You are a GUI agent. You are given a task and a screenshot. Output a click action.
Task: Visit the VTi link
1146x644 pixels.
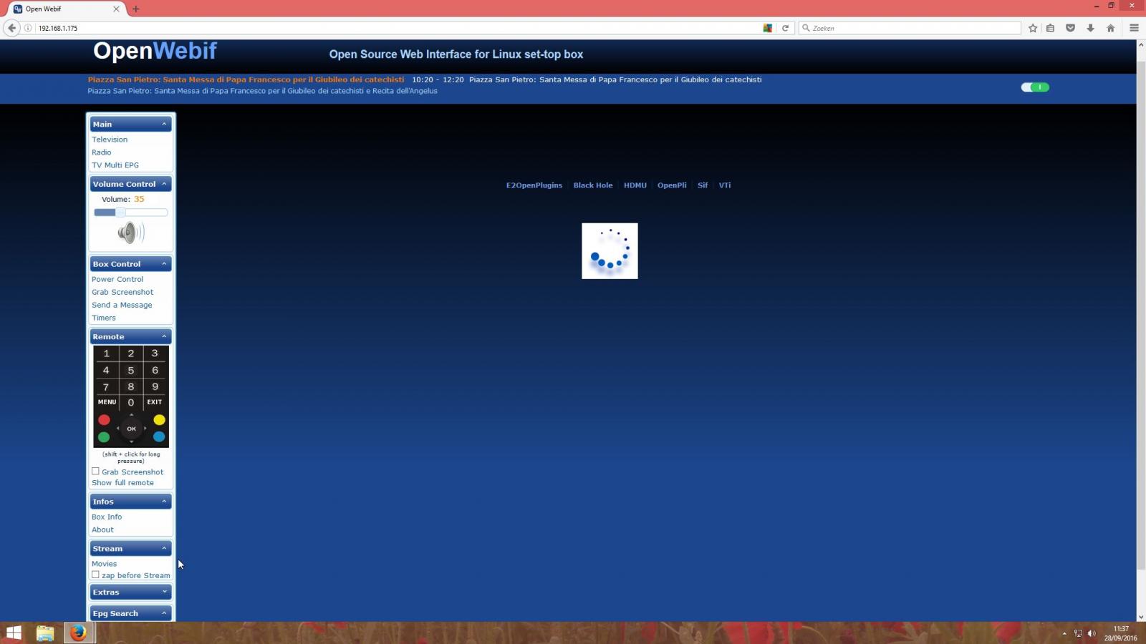pyautogui.click(x=725, y=185)
